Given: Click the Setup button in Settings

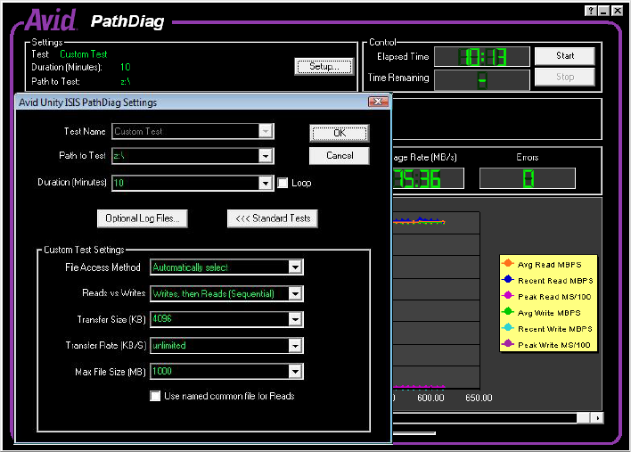Looking at the screenshot, I should coord(324,66).
